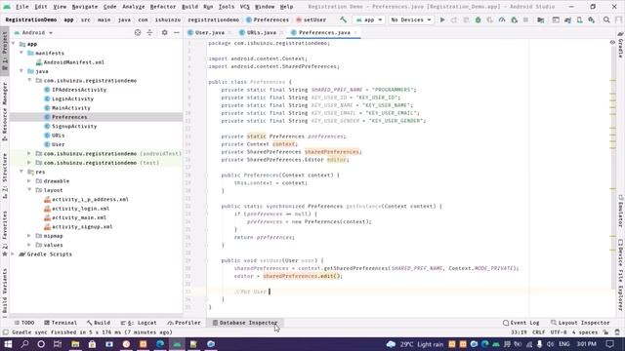The image size is (625, 351).
Task: Open the Gradle side panel
Action: pyautogui.click(x=621, y=45)
